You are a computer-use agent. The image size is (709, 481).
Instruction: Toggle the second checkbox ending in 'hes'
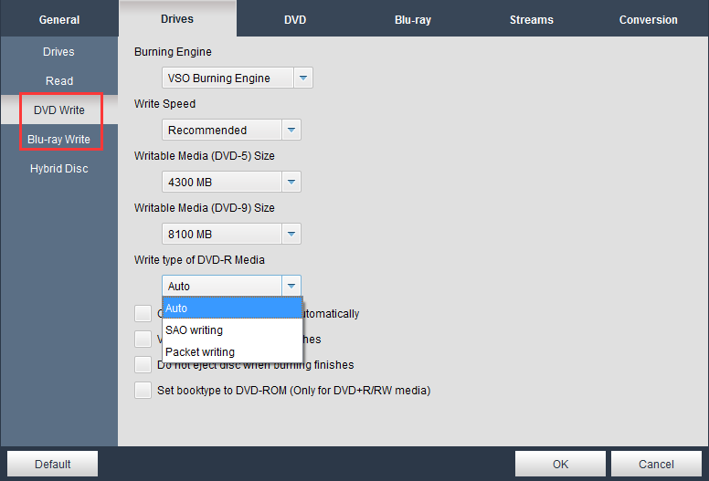pos(143,340)
